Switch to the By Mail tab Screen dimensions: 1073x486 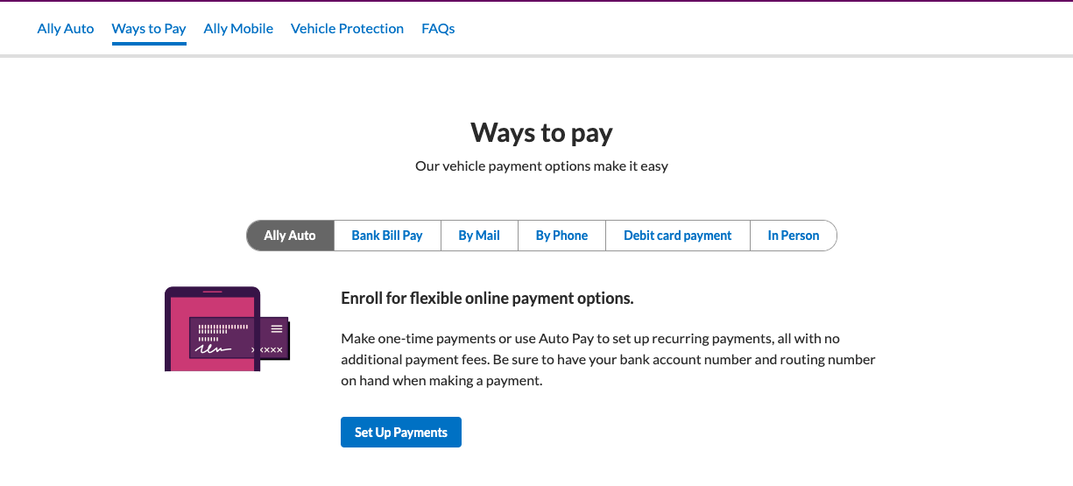tap(479, 236)
